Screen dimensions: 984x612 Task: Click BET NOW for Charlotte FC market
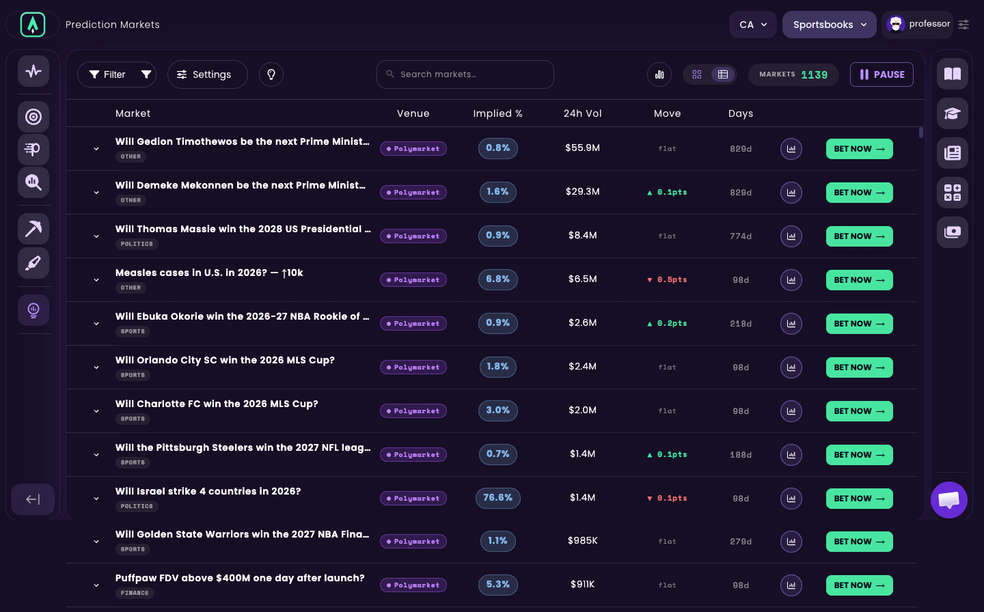coord(860,411)
